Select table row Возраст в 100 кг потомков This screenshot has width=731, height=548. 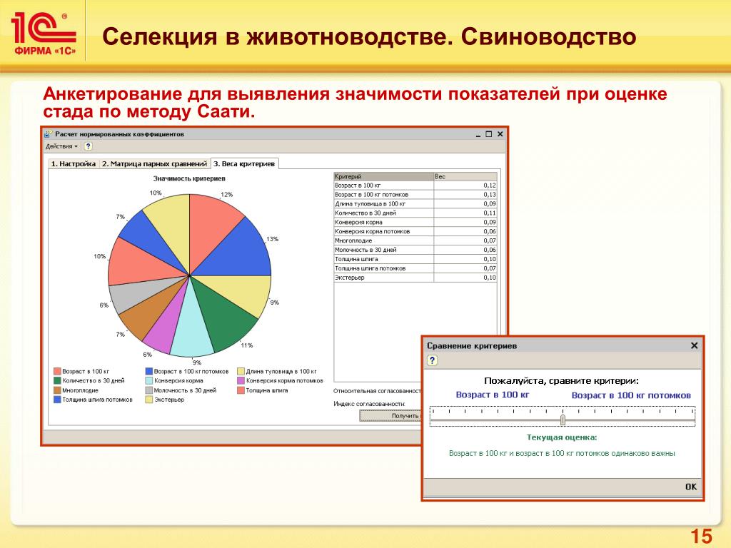tap(415, 195)
